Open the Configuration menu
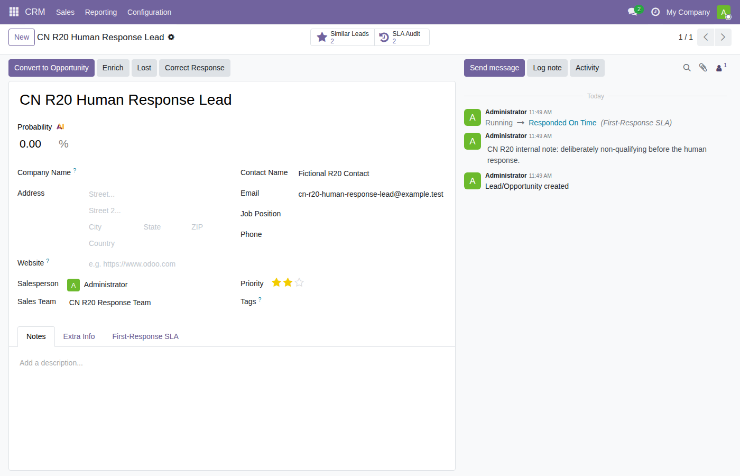740x476 pixels. (149, 12)
